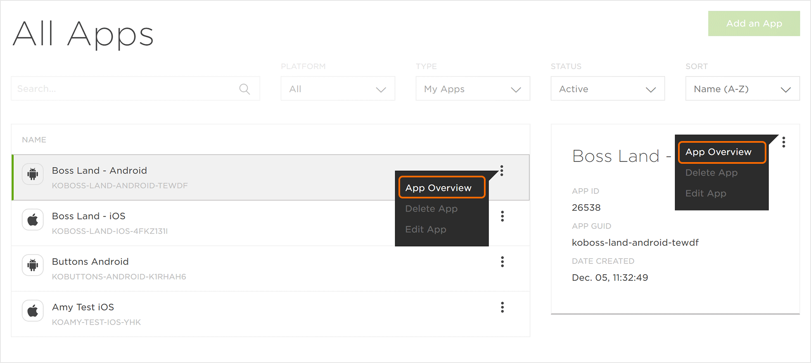Click the detail panel kebab menu icon

point(783,142)
